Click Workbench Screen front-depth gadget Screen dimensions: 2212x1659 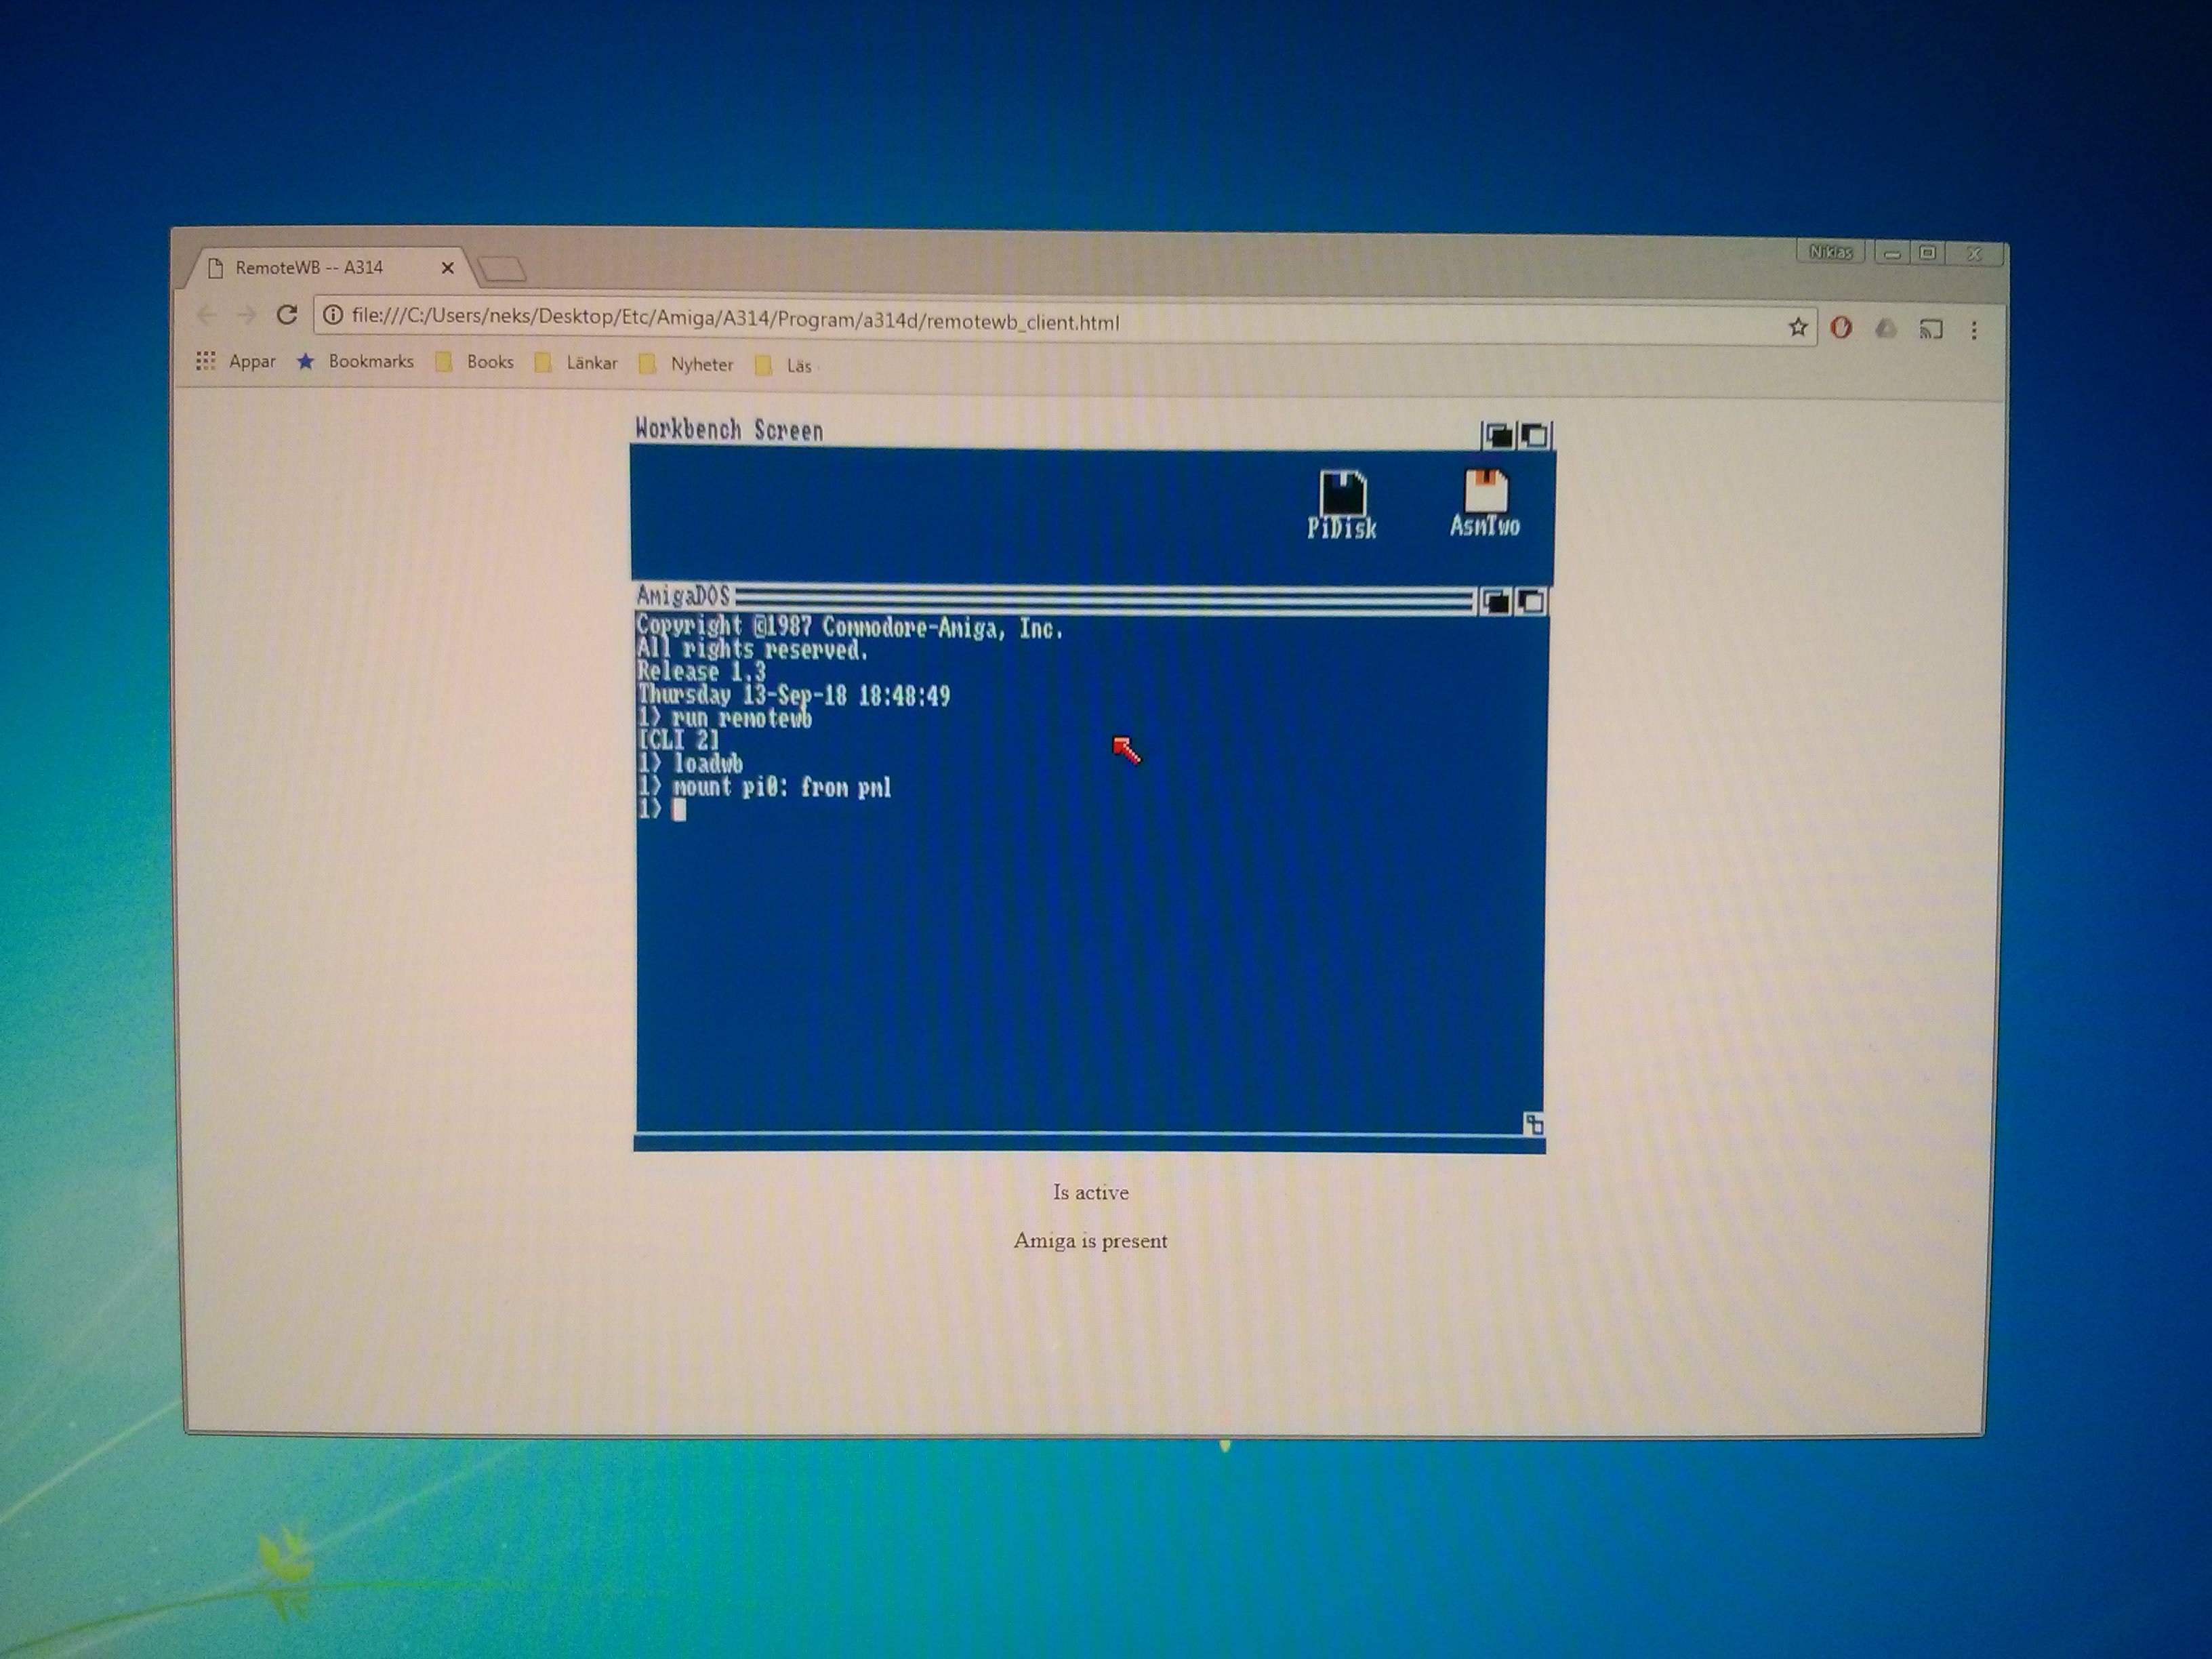tap(1534, 435)
